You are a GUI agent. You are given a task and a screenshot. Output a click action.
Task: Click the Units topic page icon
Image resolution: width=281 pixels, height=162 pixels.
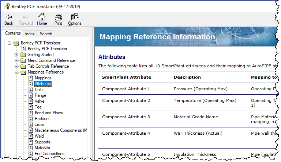[x=31, y=90]
